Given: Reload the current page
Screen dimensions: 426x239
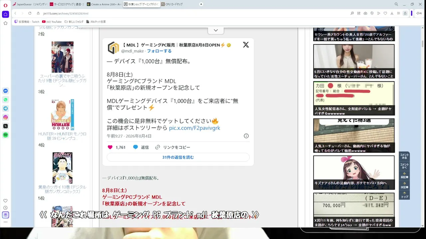Looking at the screenshot, I should pyautogui.click(x=30, y=13).
